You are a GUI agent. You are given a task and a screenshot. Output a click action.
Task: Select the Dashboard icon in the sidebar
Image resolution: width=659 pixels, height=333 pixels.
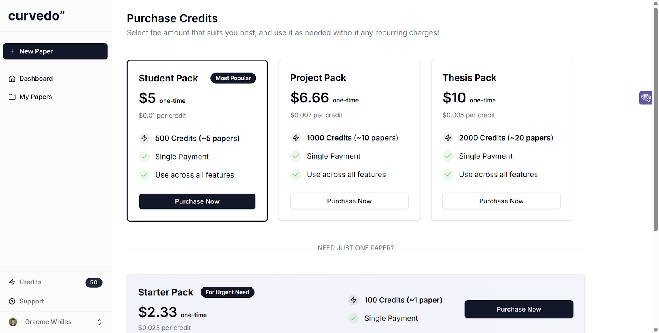12,78
